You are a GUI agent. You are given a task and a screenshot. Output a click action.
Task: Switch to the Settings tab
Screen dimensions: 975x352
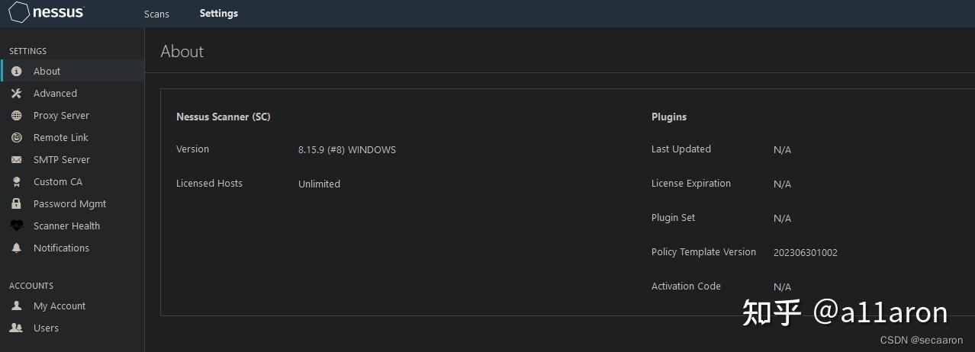[219, 13]
